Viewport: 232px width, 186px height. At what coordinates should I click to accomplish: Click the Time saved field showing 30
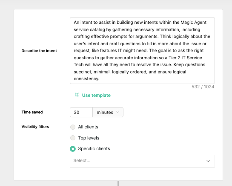click(81, 112)
